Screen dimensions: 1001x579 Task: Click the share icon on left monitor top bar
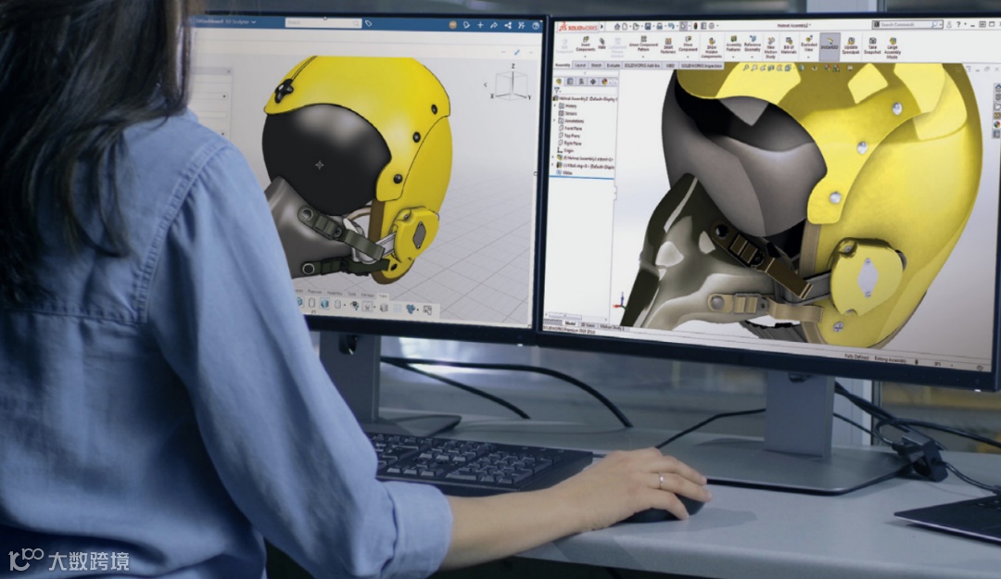508,26
